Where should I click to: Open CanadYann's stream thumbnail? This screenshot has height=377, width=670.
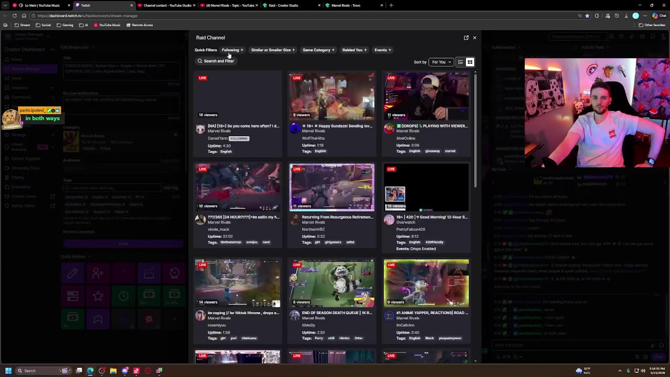[238, 96]
